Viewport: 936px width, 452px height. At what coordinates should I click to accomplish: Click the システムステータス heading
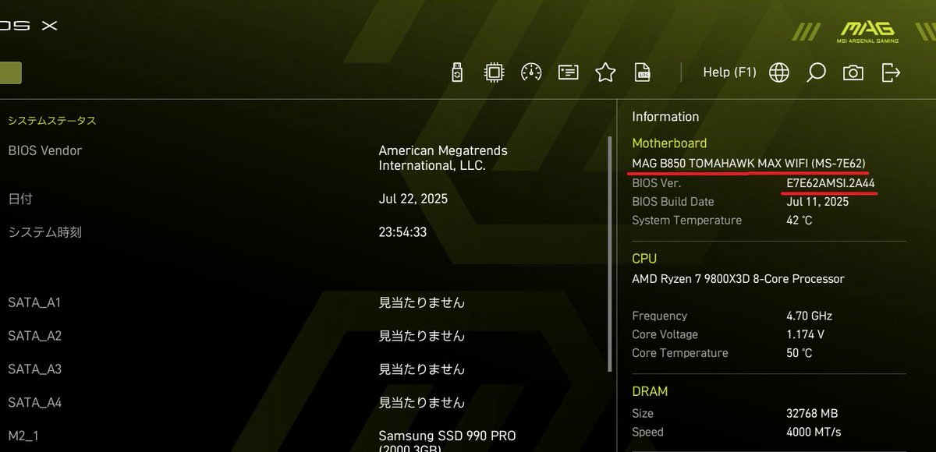pyautogui.click(x=52, y=121)
